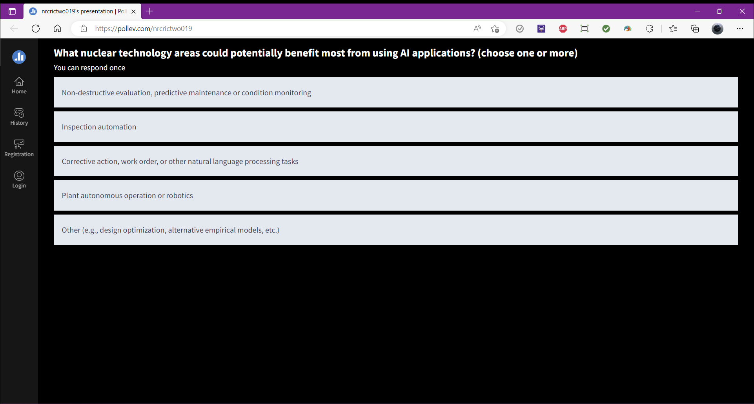Open the Extensions puzzle icon

tap(649, 29)
